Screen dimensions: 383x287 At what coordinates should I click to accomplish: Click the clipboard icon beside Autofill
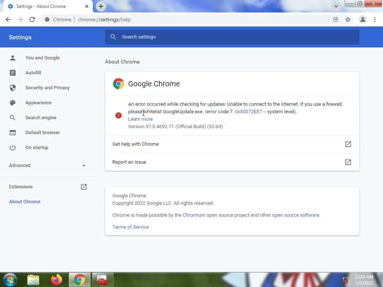coord(13,73)
